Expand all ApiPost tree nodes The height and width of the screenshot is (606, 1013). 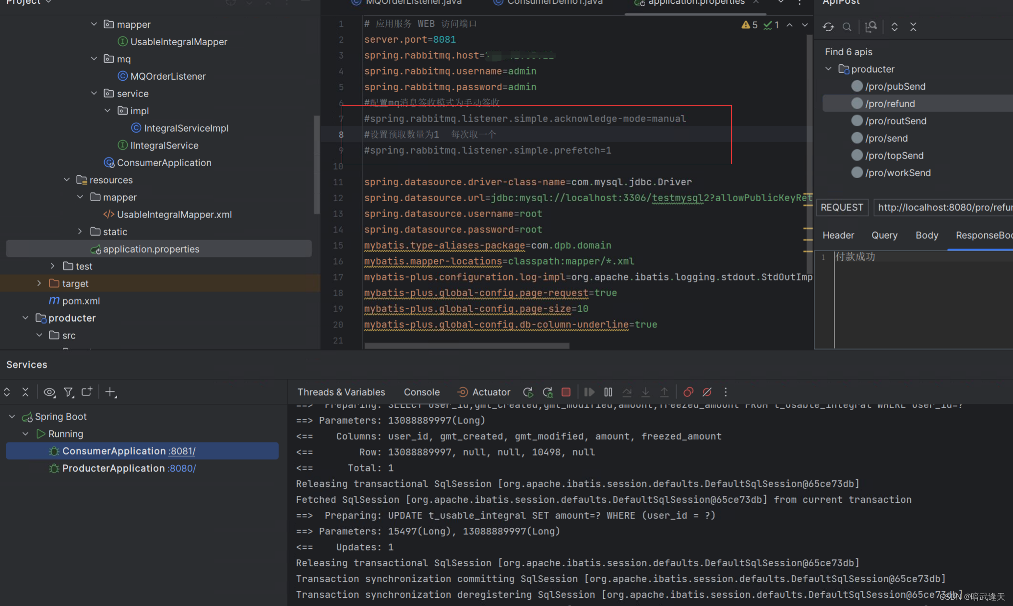click(894, 27)
